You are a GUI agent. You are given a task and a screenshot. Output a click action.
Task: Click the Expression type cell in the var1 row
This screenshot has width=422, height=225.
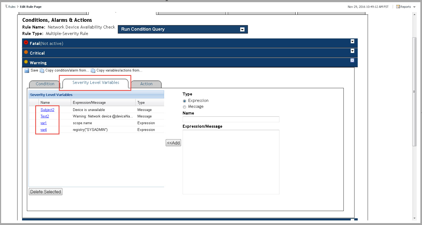tap(146, 123)
